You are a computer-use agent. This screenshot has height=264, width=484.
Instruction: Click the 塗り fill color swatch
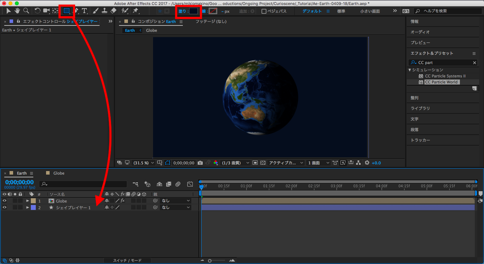pos(193,11)
